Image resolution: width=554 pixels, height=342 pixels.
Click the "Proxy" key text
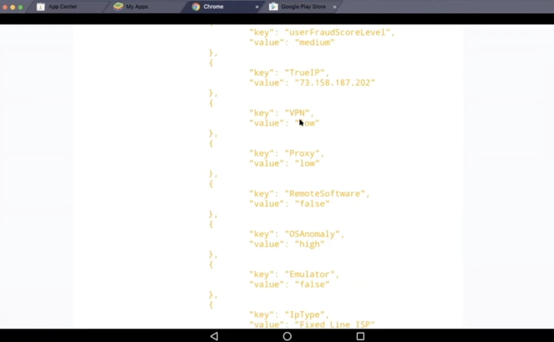[302, 153]
